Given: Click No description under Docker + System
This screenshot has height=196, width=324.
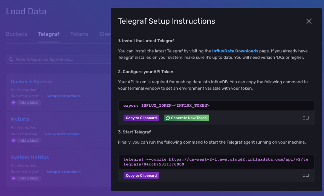Looking at the screenshot, I should [x=23, y=90].
